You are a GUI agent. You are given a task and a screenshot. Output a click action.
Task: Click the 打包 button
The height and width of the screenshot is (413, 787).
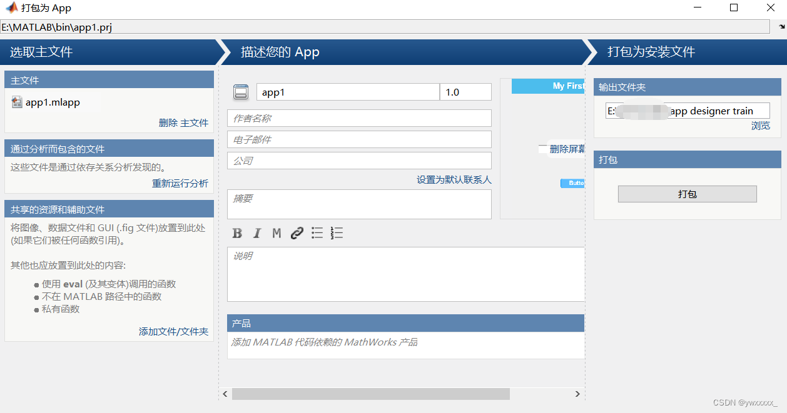click(x=688, y=194)
